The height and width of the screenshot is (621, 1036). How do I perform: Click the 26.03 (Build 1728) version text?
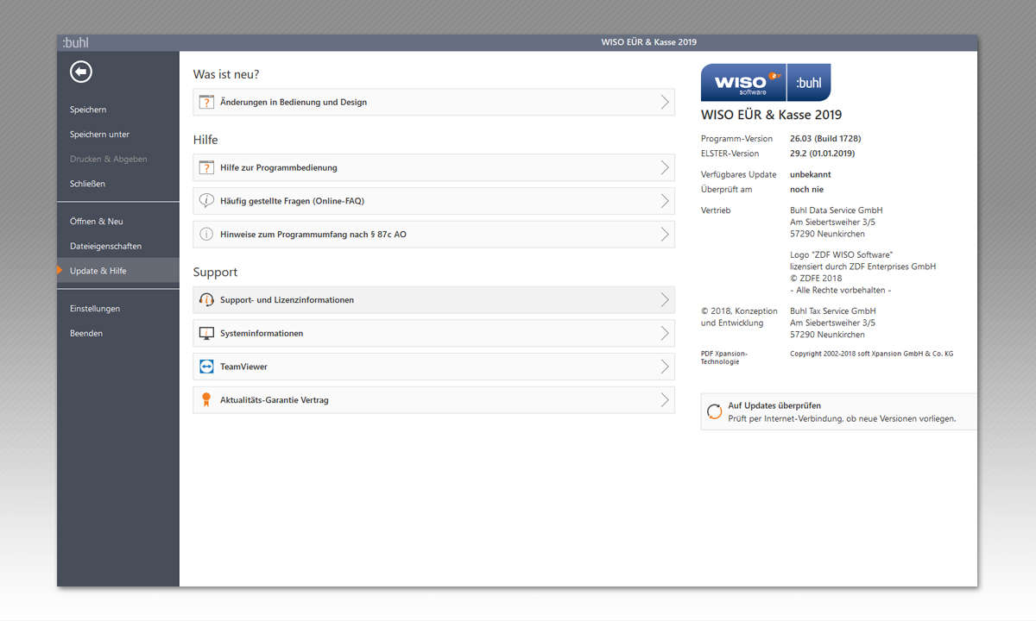825,139
